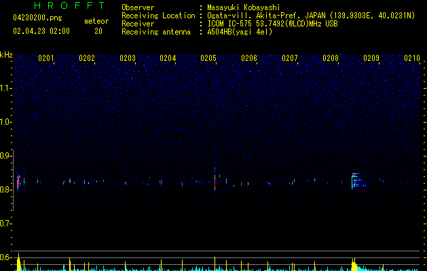
Task: Click the long-duration echo before 0209
Action: 358,181
